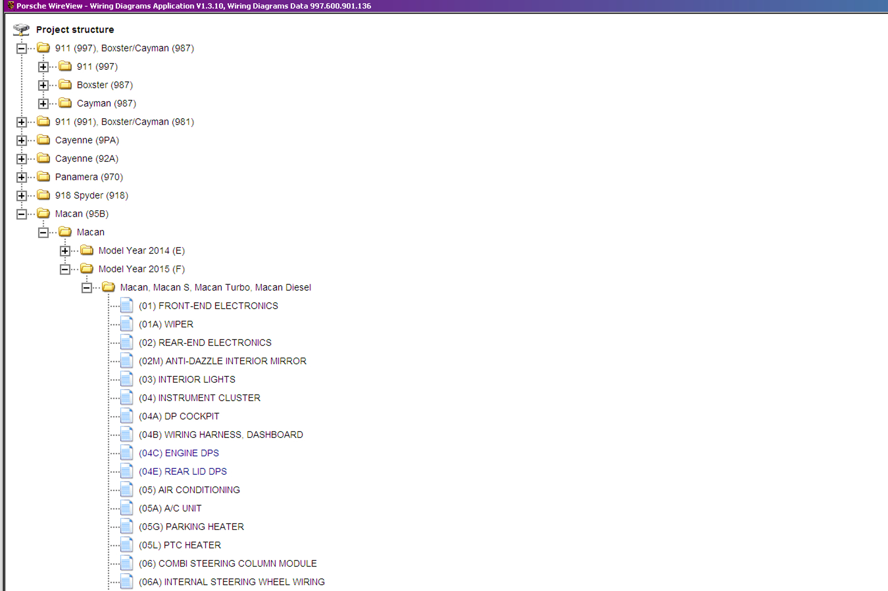Collapse the Macan (95B) node

click(x=22, y=214)
